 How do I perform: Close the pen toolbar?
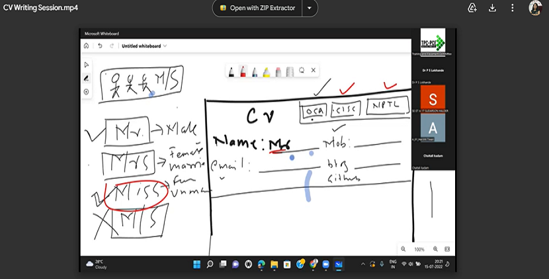click(x=314, y=70)
